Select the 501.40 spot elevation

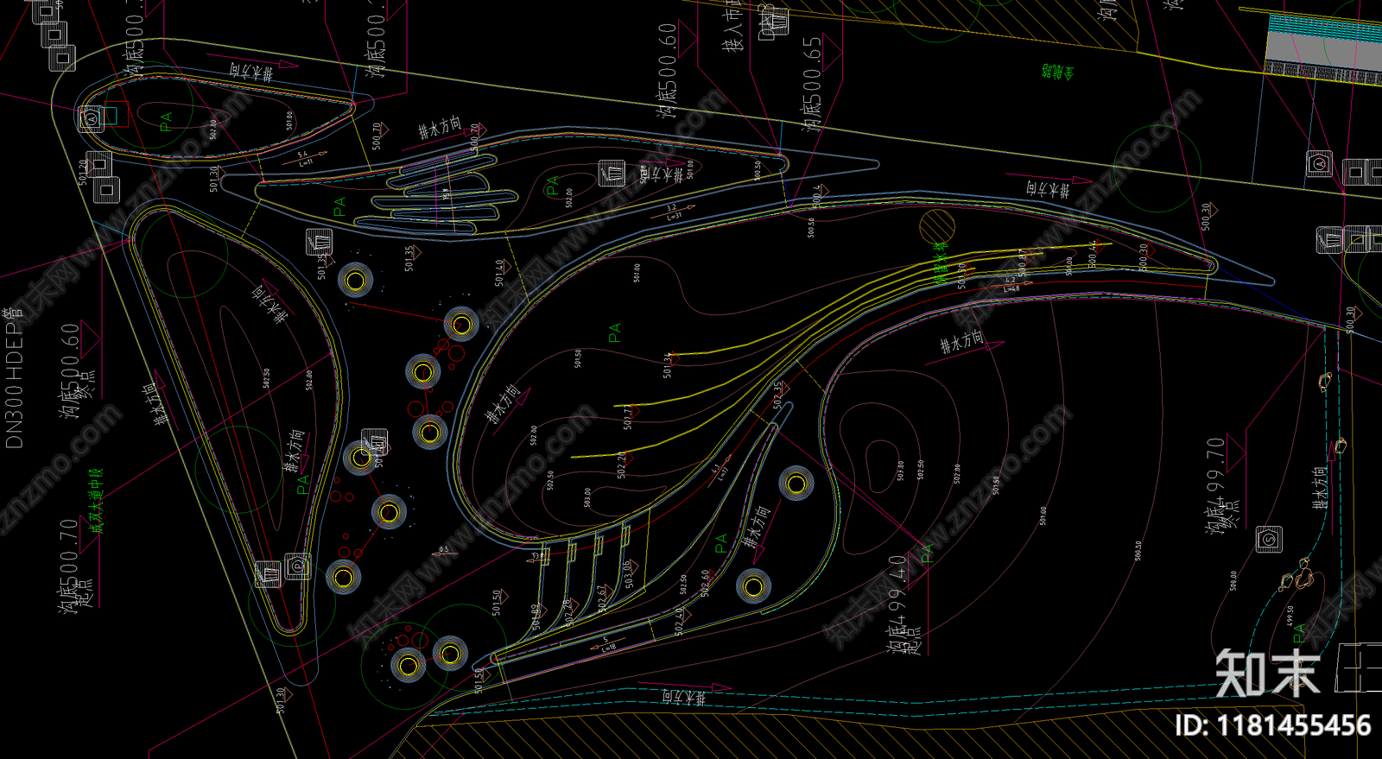(x=499, y=274)
